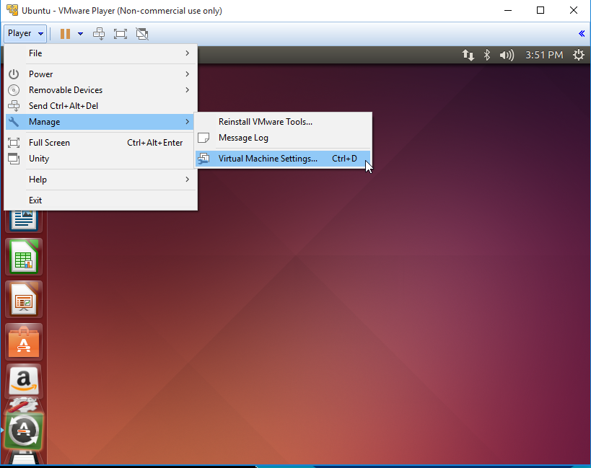Screen dimensions: 591x468
Task: Click the Send Ctrl+Alt+Del toolbar icon
Action: point(99,33)
